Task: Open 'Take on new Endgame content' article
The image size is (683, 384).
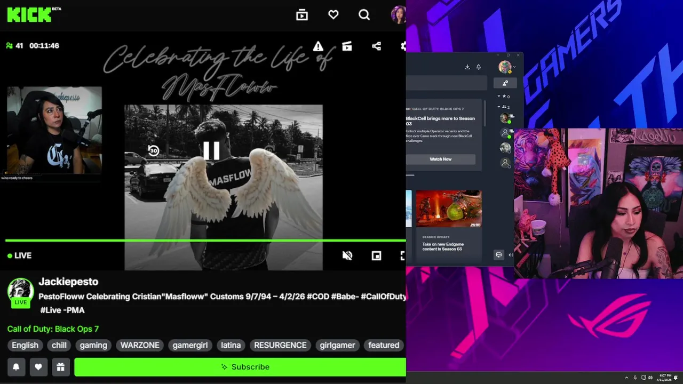Action: tap(443, 246)
